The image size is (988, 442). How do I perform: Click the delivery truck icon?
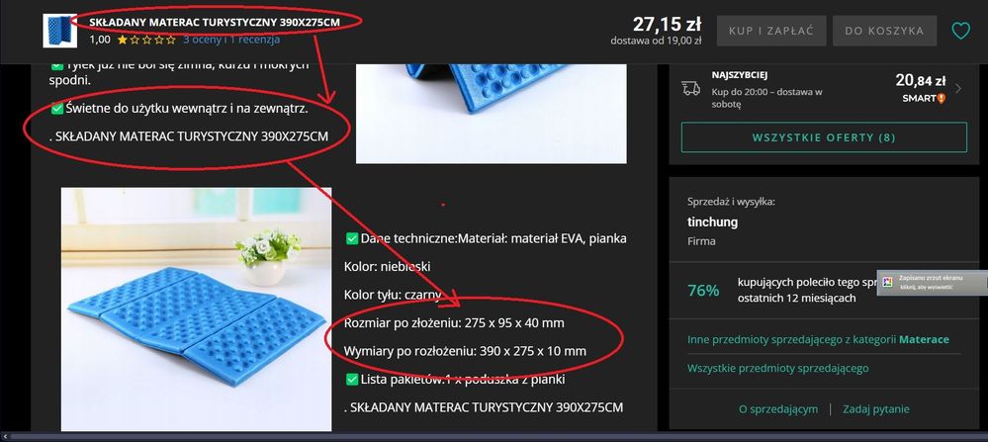691,88
